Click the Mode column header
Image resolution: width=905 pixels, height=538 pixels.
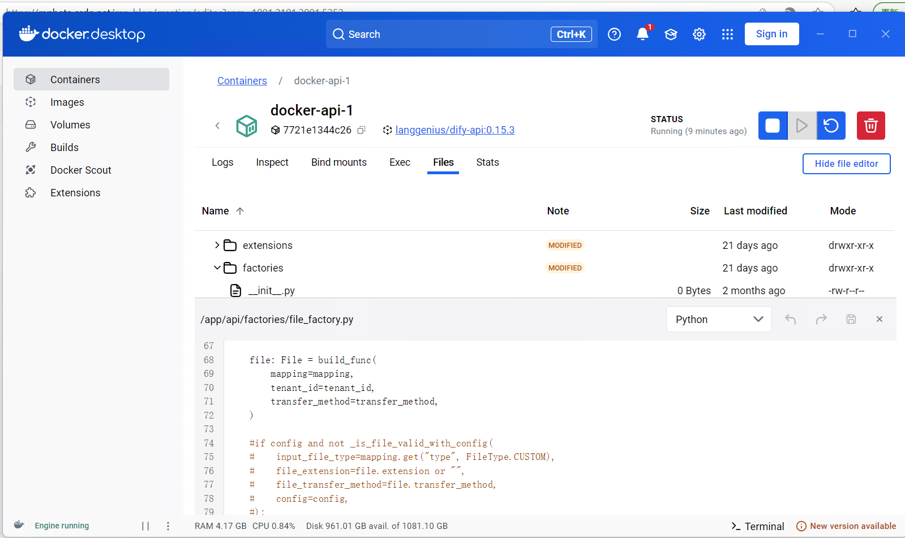click(x=843, y=211)
